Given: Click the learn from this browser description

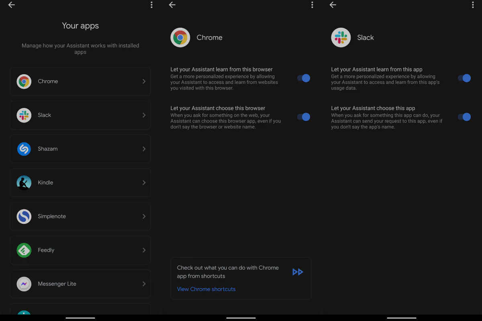Looking at the screenshot, I should [224, 82].
